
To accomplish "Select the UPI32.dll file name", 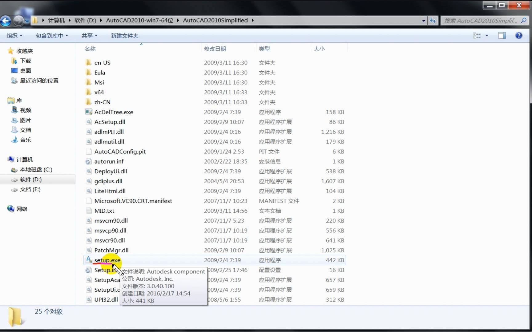I will pos(106,299).
